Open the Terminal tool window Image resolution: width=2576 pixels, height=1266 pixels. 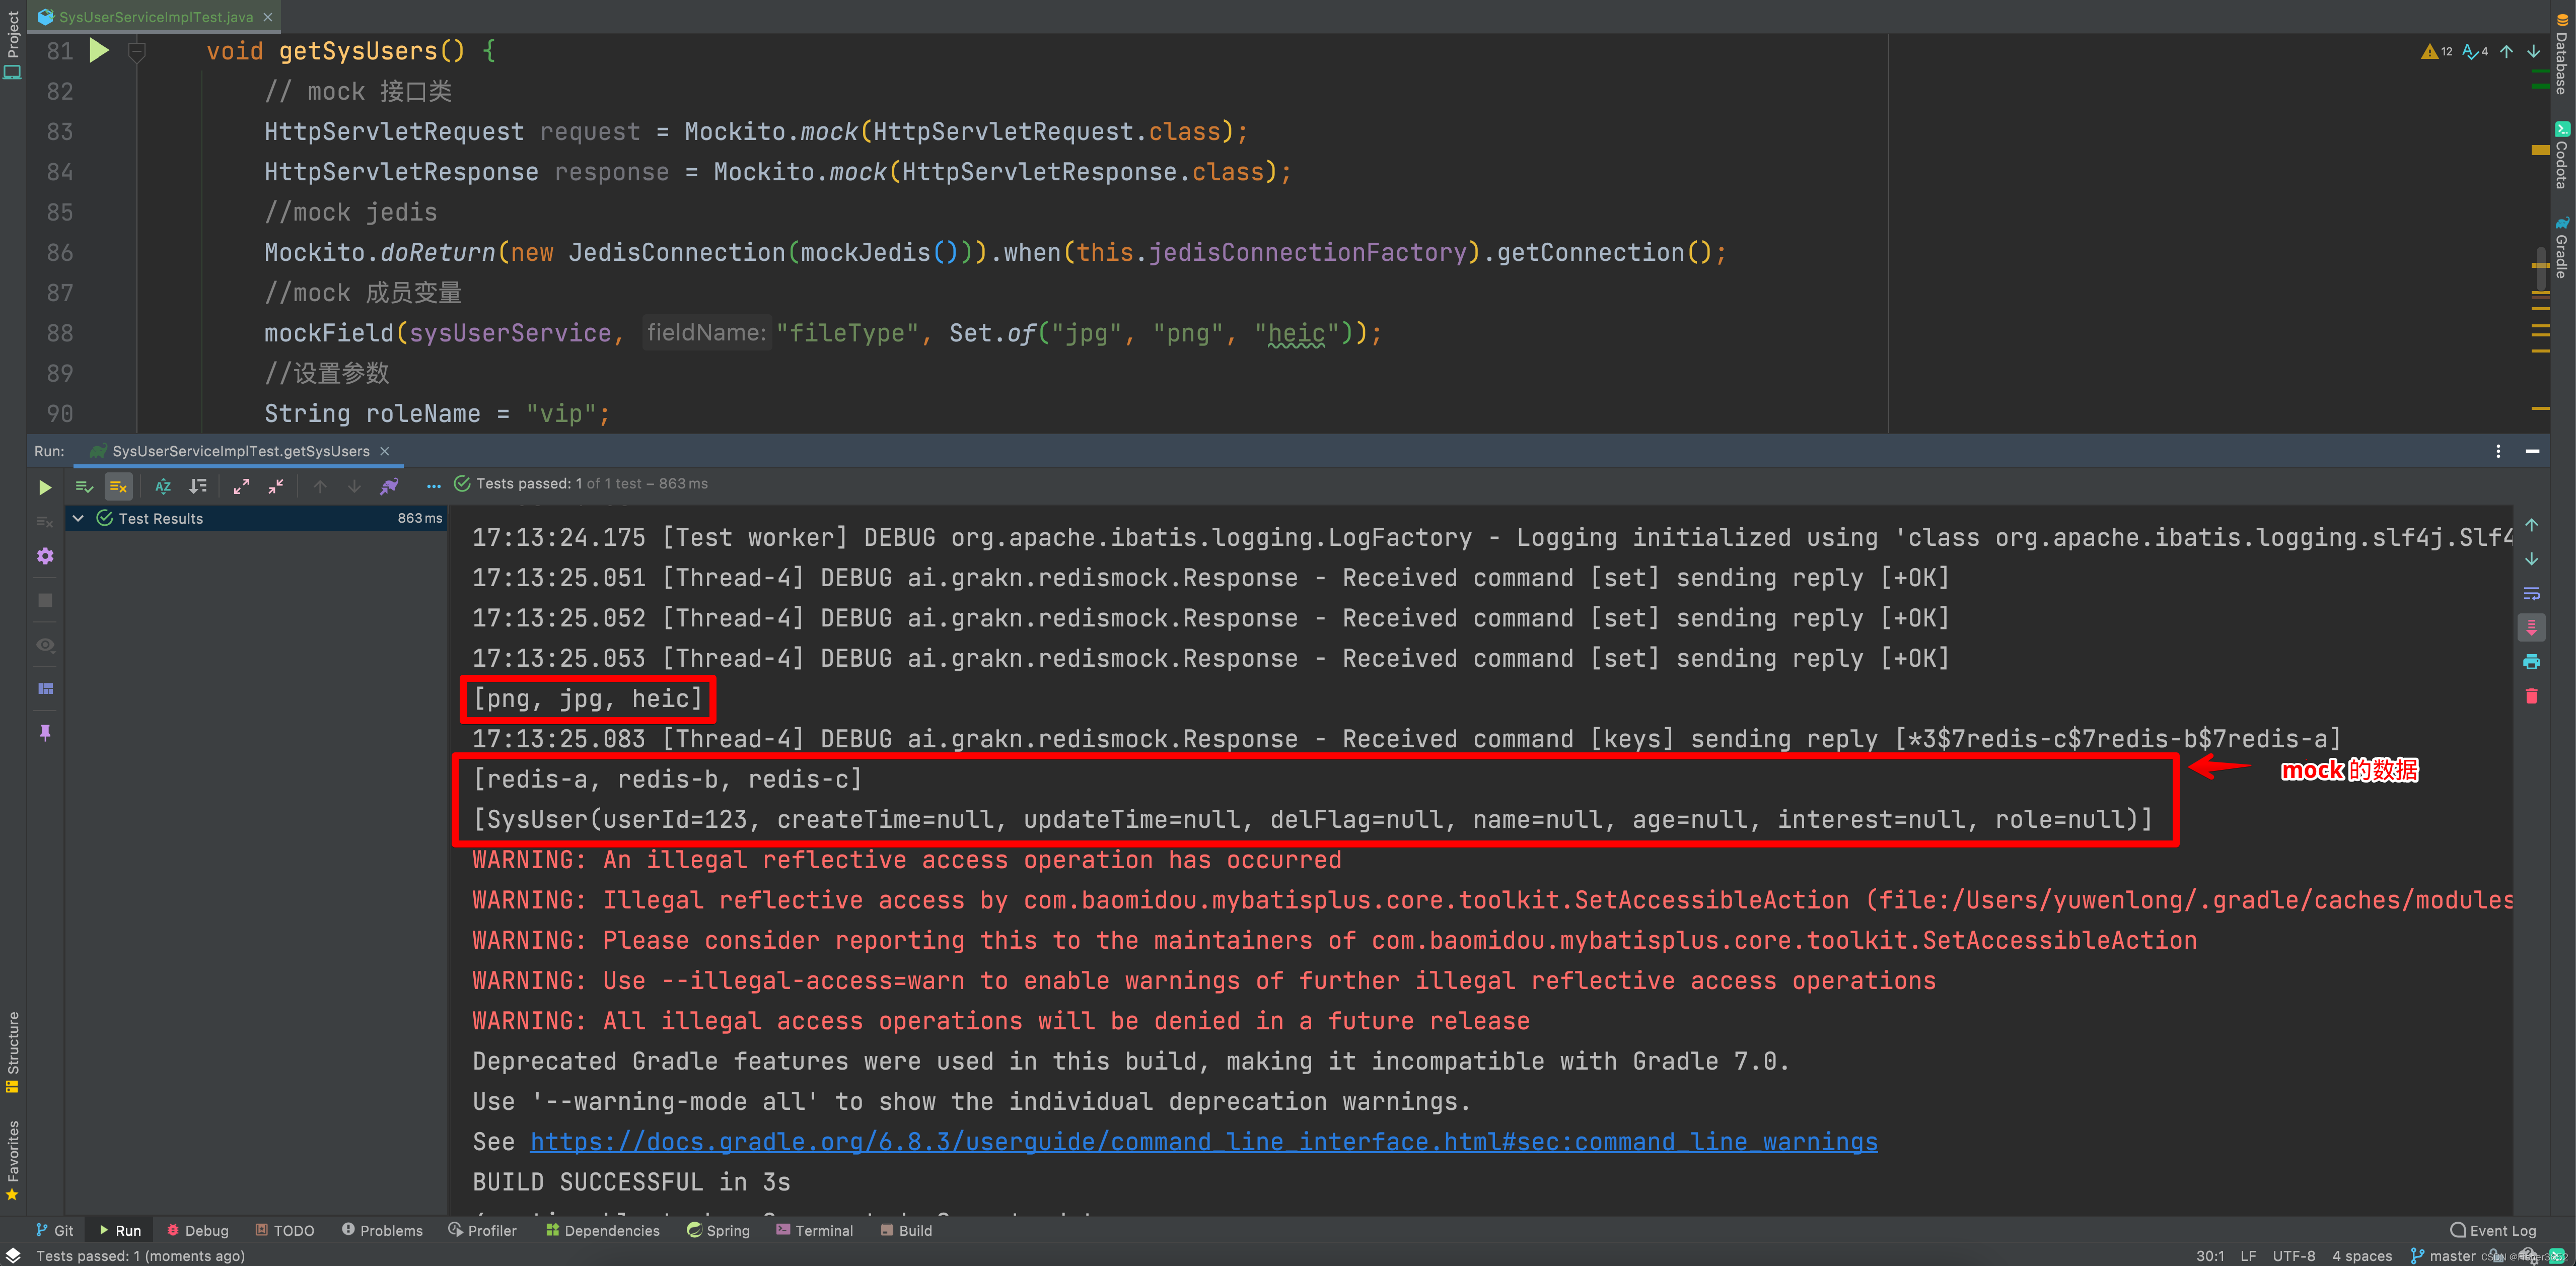815,1230
